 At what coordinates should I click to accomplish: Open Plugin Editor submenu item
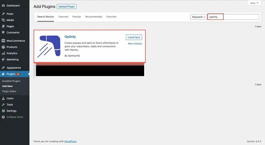[9, 91]
